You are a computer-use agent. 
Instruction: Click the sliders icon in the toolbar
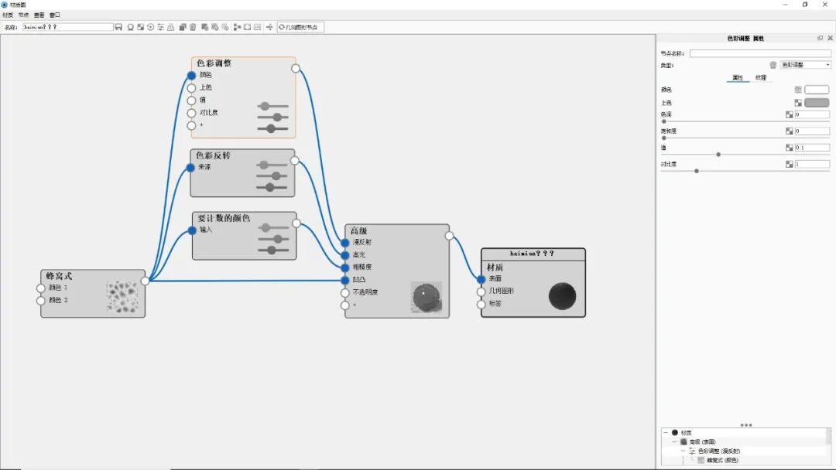point(160,27)
